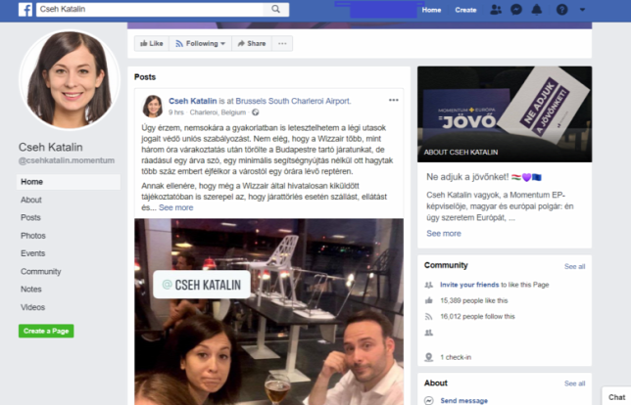Image resolution: width=631 pixels, height=405 pixels.
Task: Click the search field containing Cseh Katalin
Action: point(150,9)
